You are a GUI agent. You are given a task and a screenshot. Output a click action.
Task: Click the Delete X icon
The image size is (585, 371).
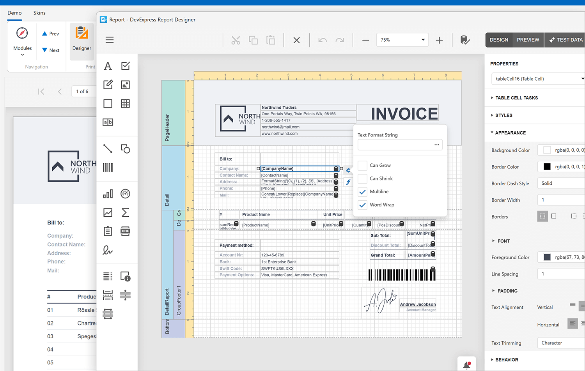[296, 40]
